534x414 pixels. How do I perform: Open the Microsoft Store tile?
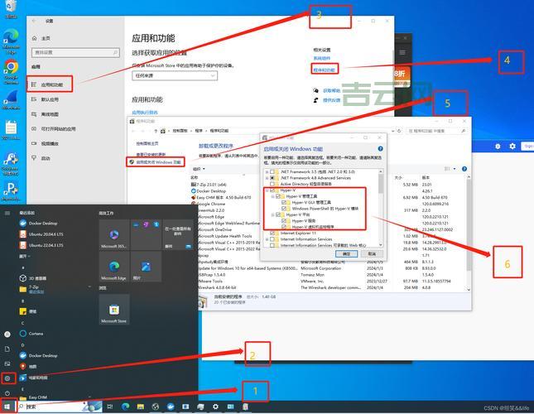pos(114,309)
